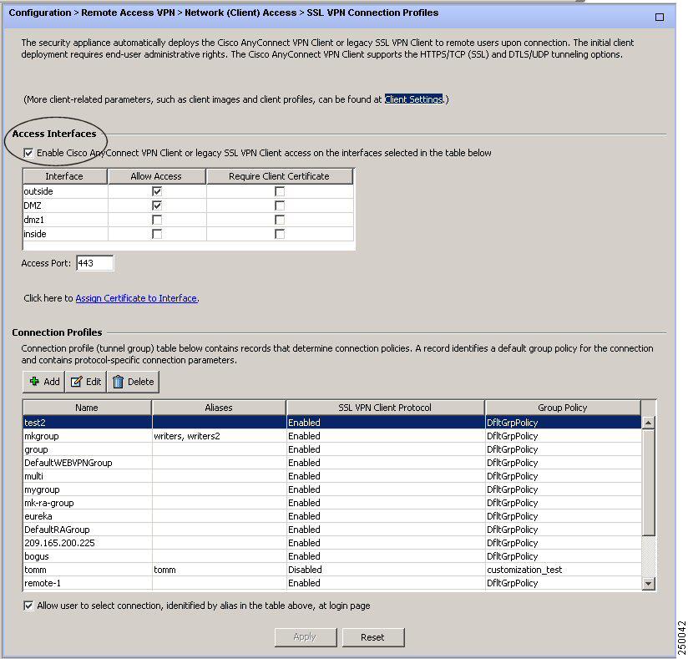Image resolution: width=688 pixels, height=659 pixels.
Task: Sort by the Group Policy column header
Action: click(563, 408)
